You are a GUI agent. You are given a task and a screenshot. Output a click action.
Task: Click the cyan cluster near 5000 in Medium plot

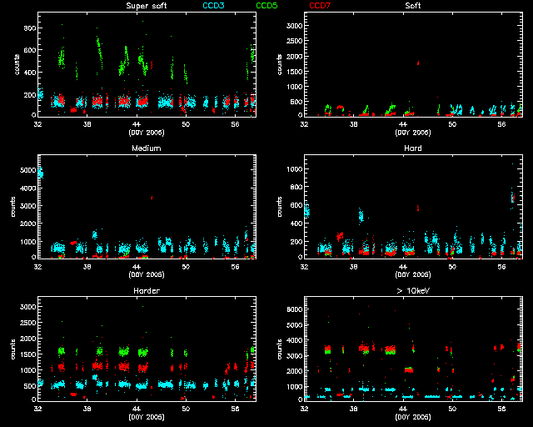point(39,173)
